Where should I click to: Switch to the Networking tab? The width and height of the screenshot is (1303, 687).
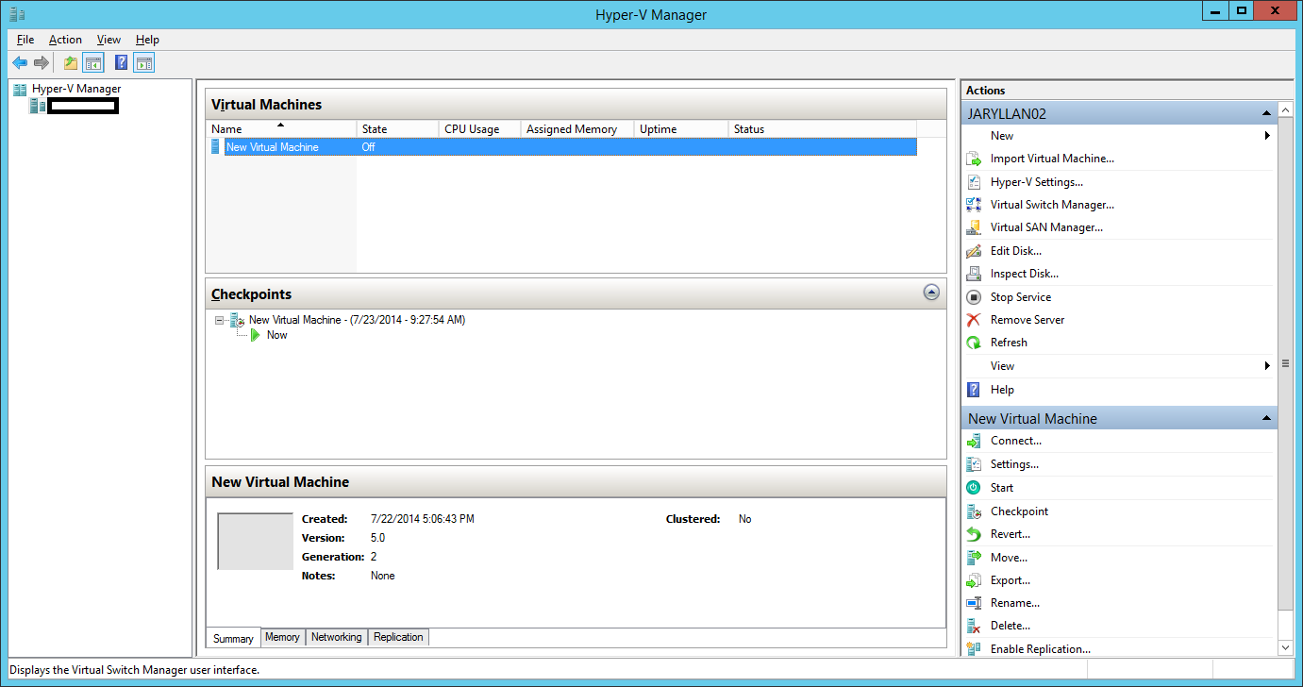coord(337,637)
